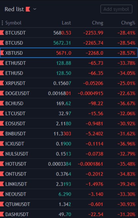Toggle the red flag on ONTUSDT row

pos(2,174)
